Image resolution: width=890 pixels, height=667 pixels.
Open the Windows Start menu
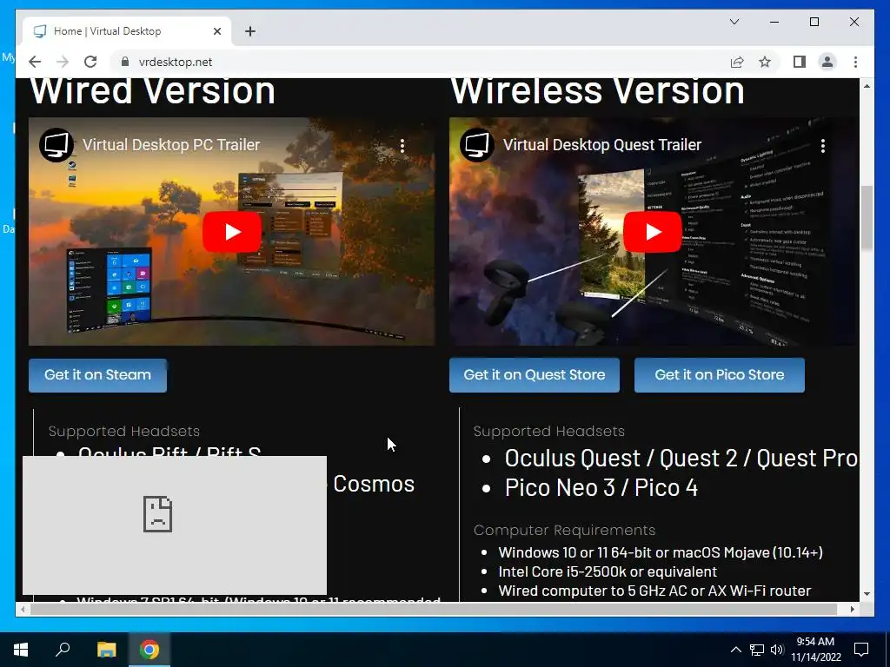(x=21, y=650)
